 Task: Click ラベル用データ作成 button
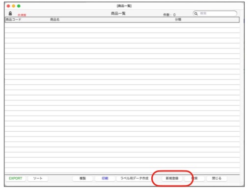(x=135, y=178)
